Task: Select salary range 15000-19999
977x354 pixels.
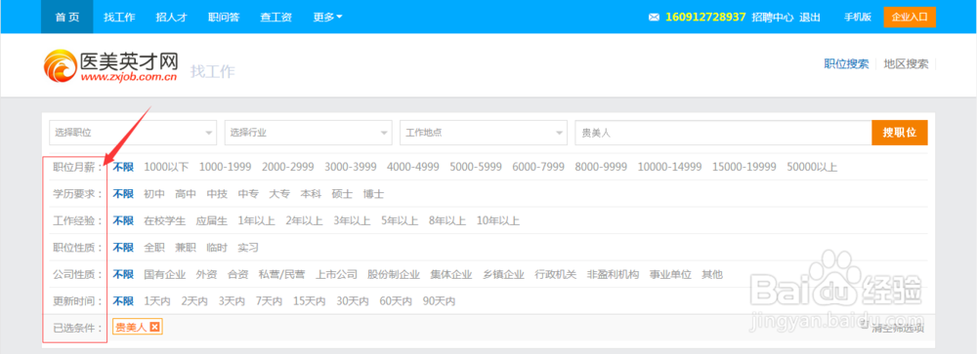Action: (x=744, y=167)
